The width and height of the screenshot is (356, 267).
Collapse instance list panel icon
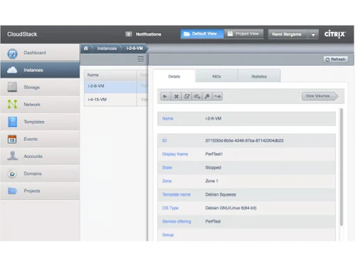[x=141, y=59]
